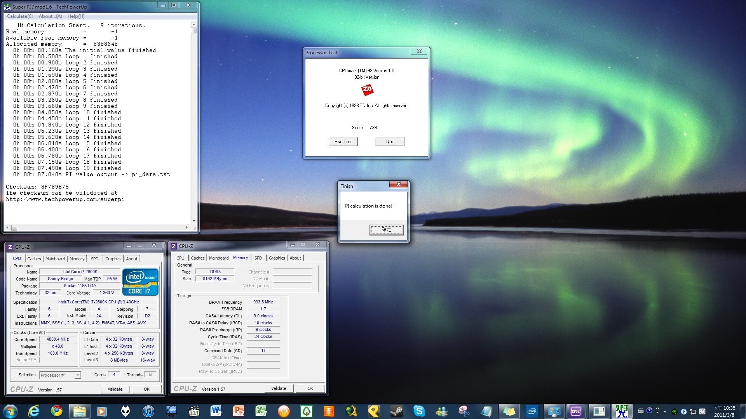The height and width of the screenshot is (419, 746).
Task: Launch Microsoft Word from taskbar
Action: [216, 411]
